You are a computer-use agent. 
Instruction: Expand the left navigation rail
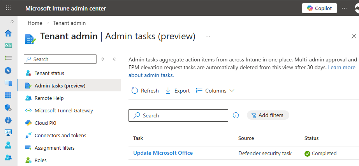coord(12,21)
